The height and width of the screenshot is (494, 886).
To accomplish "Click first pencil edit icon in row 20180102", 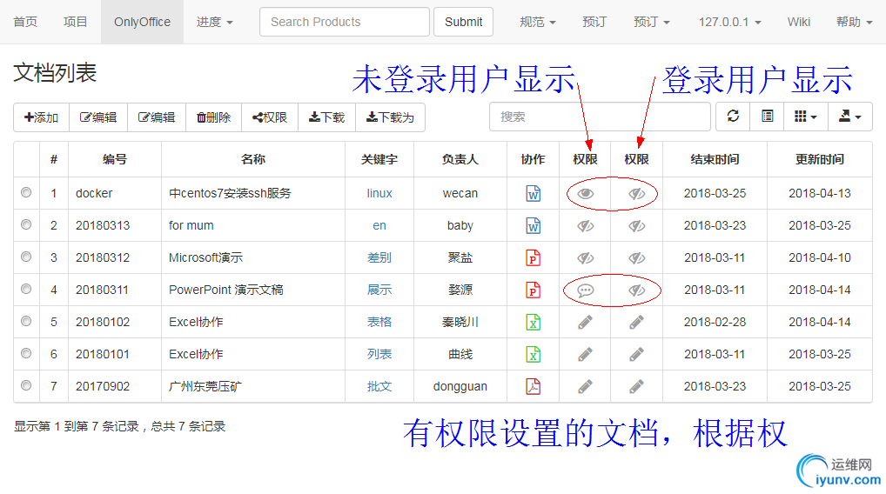I will click(586, 322).
